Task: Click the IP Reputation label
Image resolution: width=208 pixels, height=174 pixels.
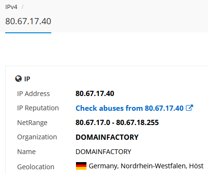Action: [x=38, y=108]
